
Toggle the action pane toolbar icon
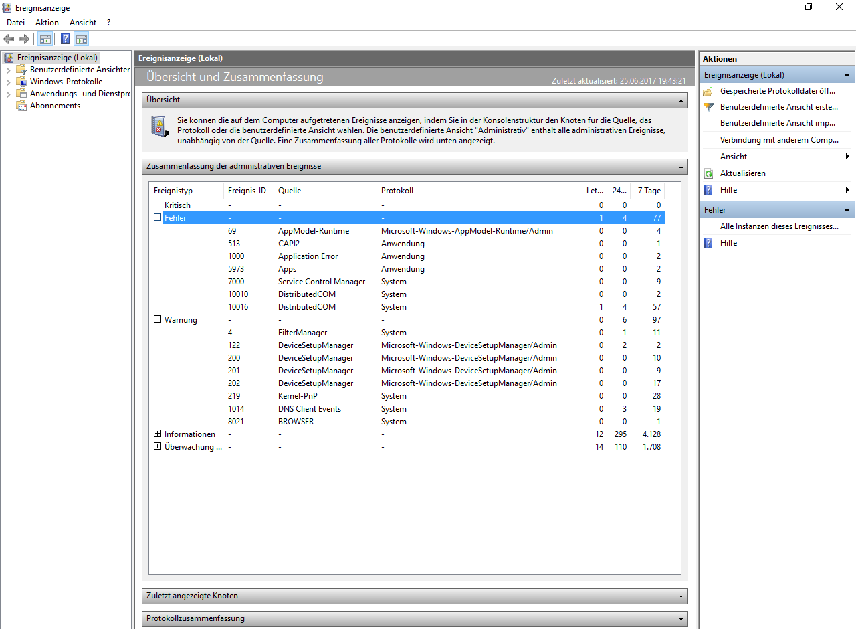82,39
